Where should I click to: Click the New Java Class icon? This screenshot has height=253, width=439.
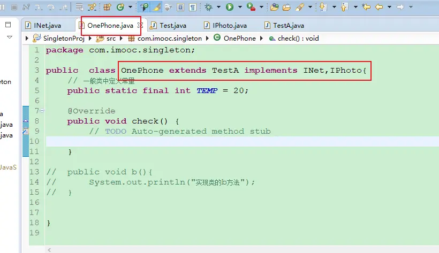pos(120,7)
